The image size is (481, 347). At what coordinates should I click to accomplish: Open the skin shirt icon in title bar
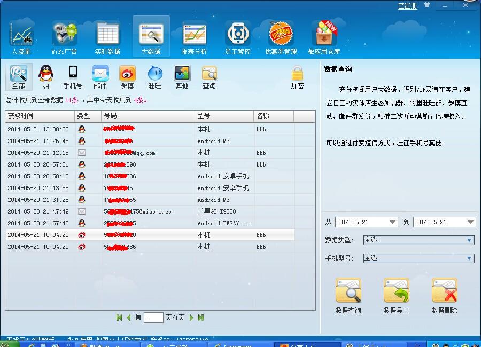426,5
